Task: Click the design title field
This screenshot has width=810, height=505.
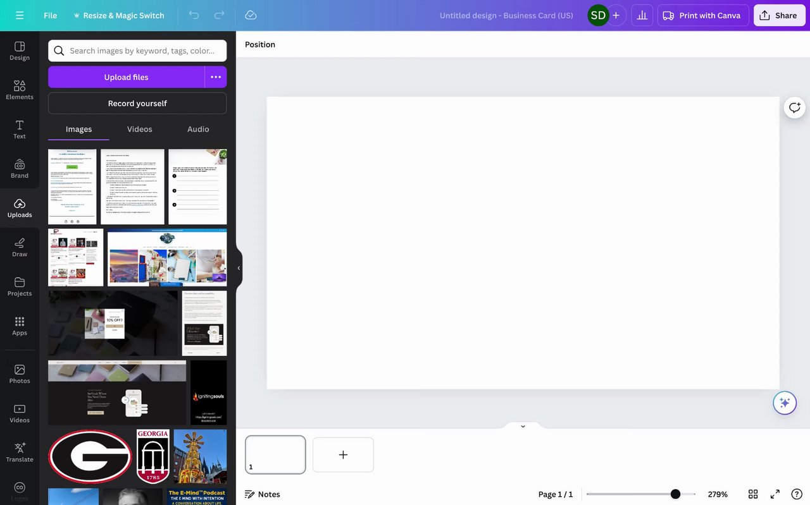Action: 506,15
